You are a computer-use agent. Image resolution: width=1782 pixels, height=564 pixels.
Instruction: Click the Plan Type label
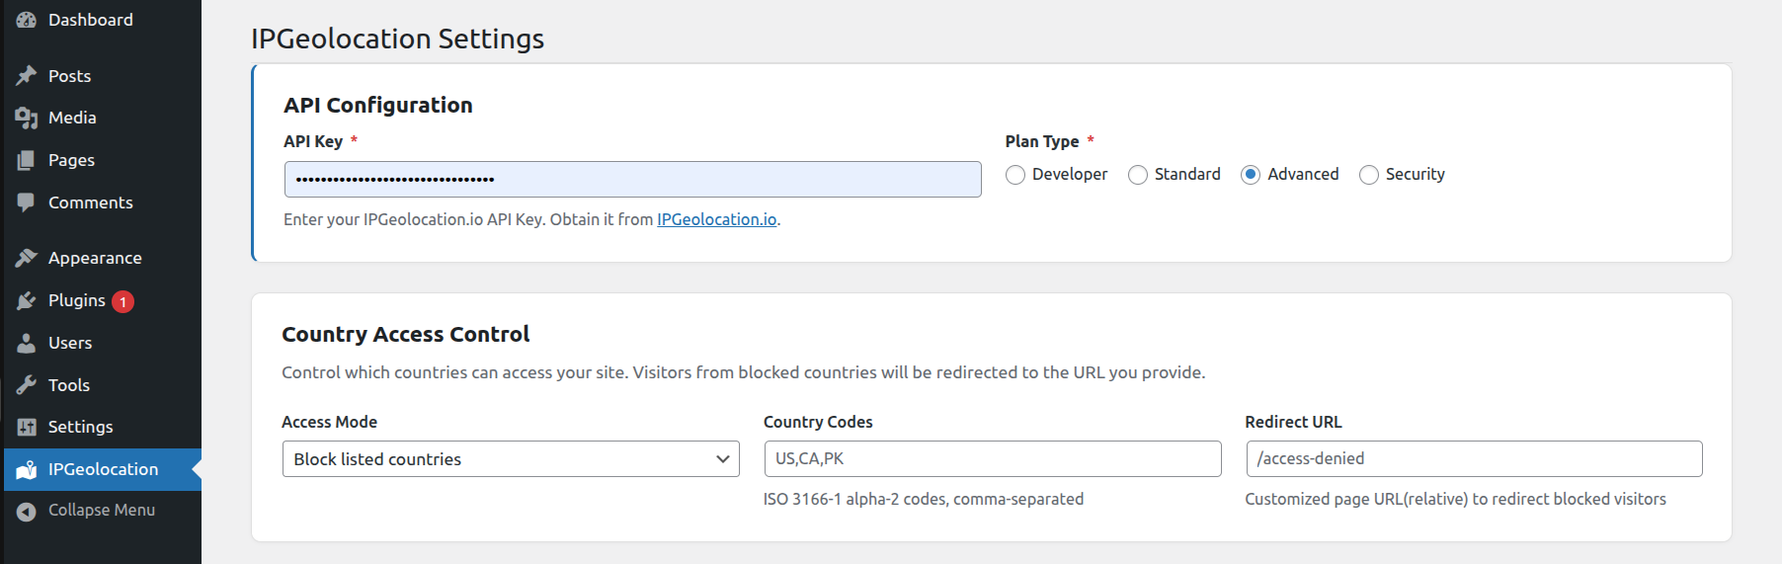point(1042,141)
